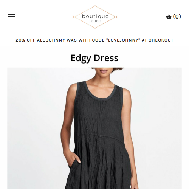Open the Edgy Dress product photo
The image size is (189, 189).
[x=94, y=128]
